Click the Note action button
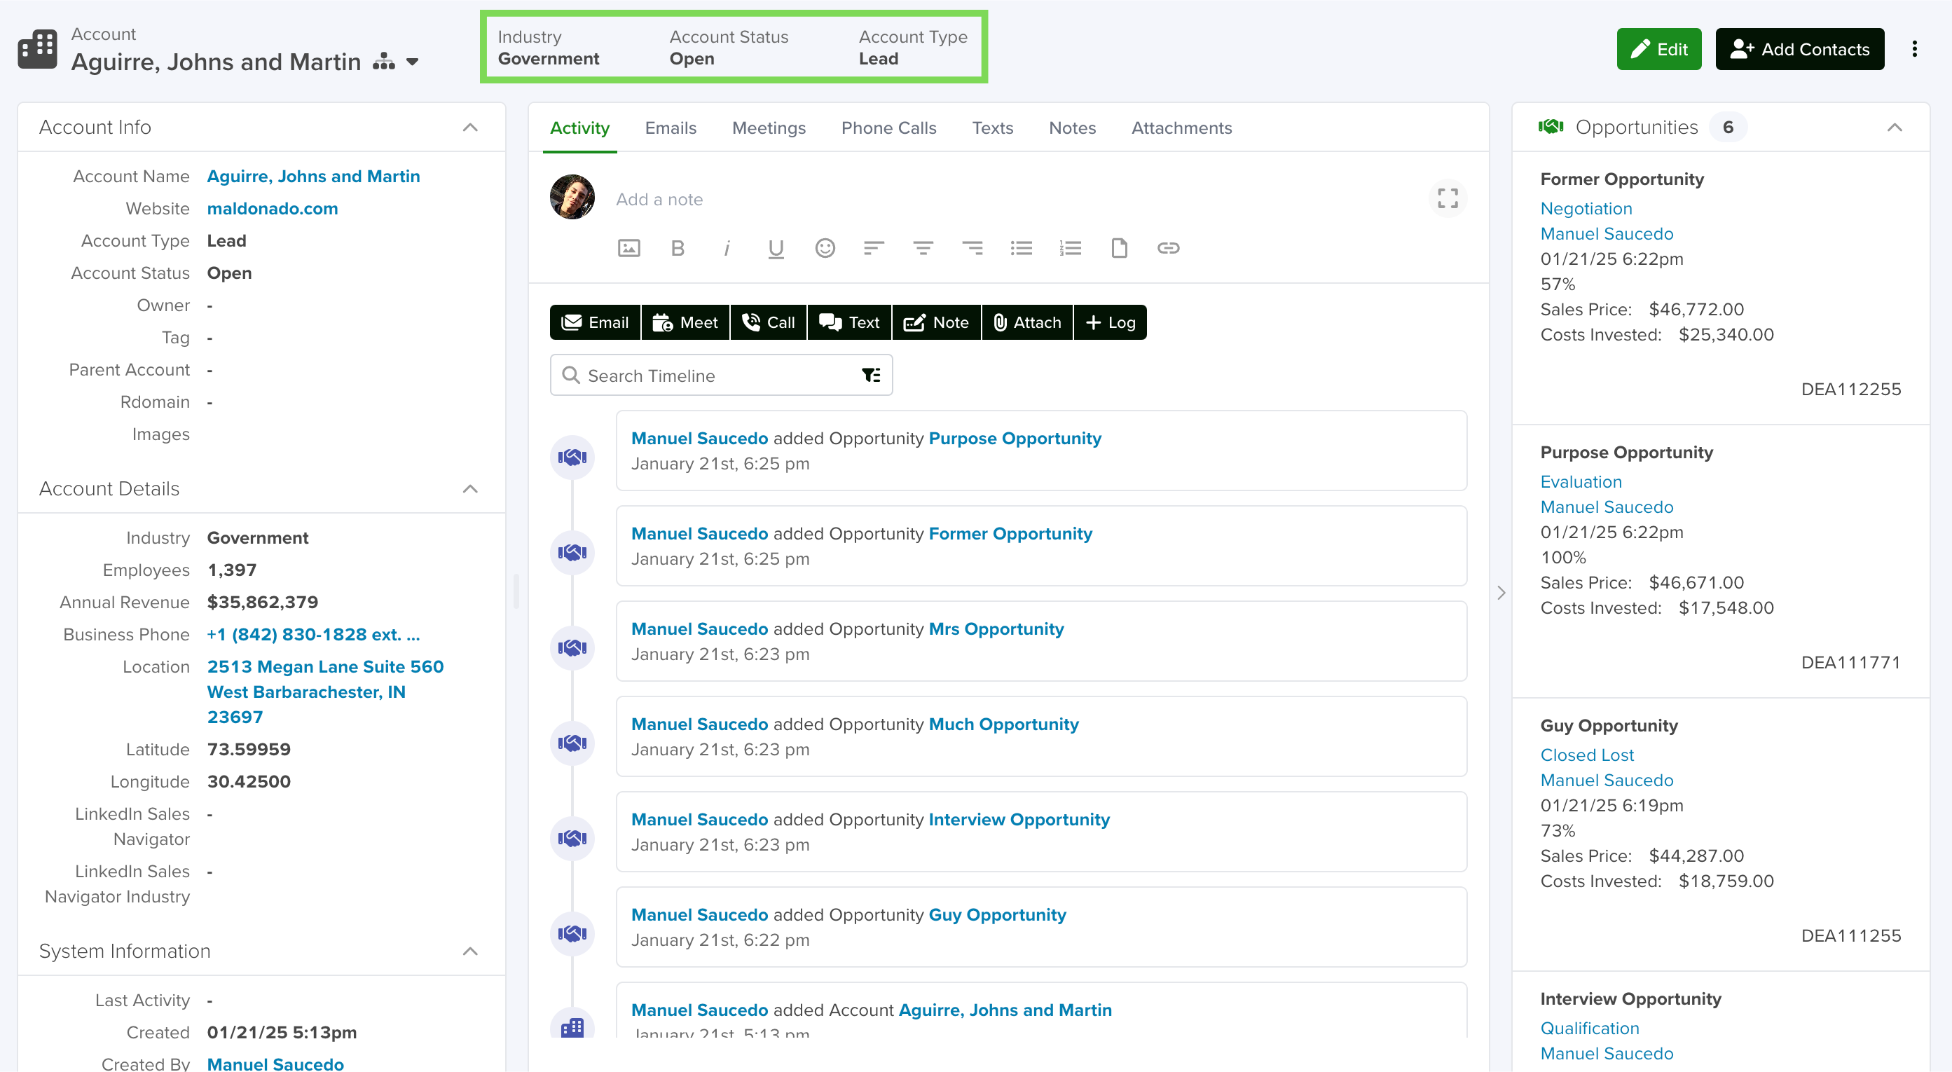Screen dimensions: 1952x1072 pos(937,323)
